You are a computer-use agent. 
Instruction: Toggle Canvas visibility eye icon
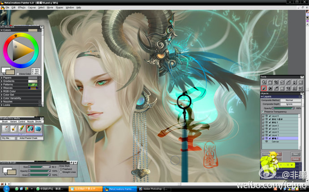[266, 142]
